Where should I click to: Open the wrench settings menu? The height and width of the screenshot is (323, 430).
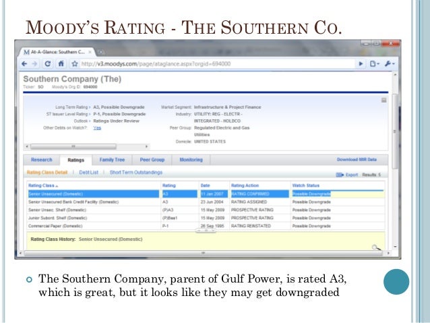389,63
